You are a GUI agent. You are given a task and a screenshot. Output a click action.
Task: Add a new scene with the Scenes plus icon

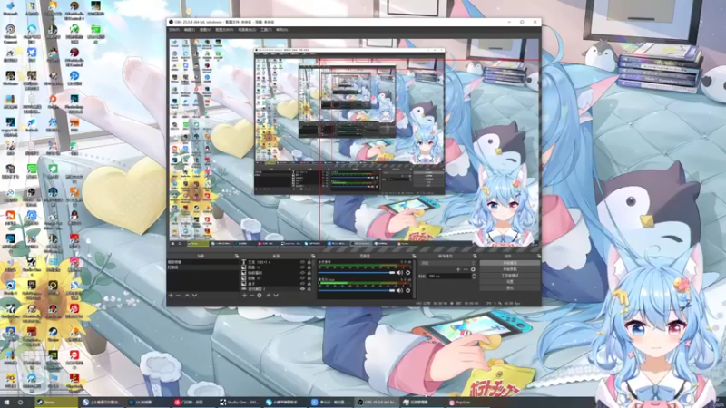(x=171, y=296)
